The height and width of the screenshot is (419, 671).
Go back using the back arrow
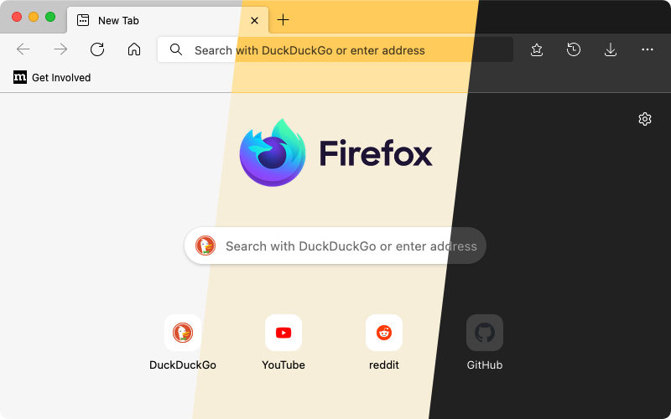[x=23, y=49]
